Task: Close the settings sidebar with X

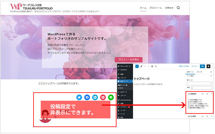Action: [211, 72]
